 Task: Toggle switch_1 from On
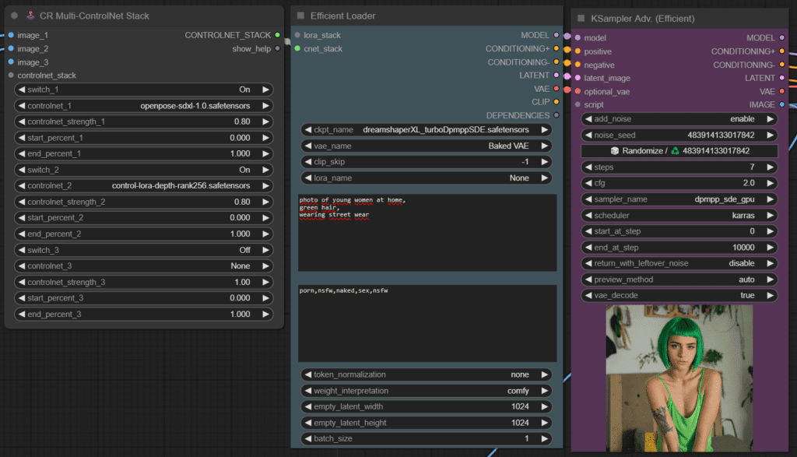click(x=144, y=90)
